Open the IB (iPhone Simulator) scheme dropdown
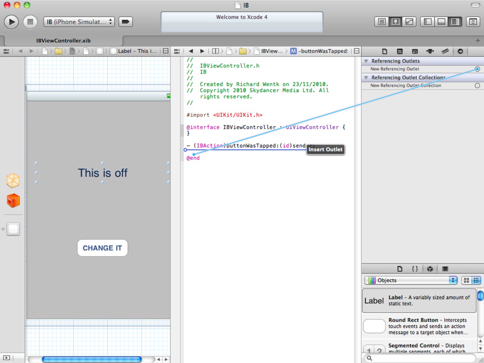This screenshot has height=363, width=484. click(x=79, y=22)
